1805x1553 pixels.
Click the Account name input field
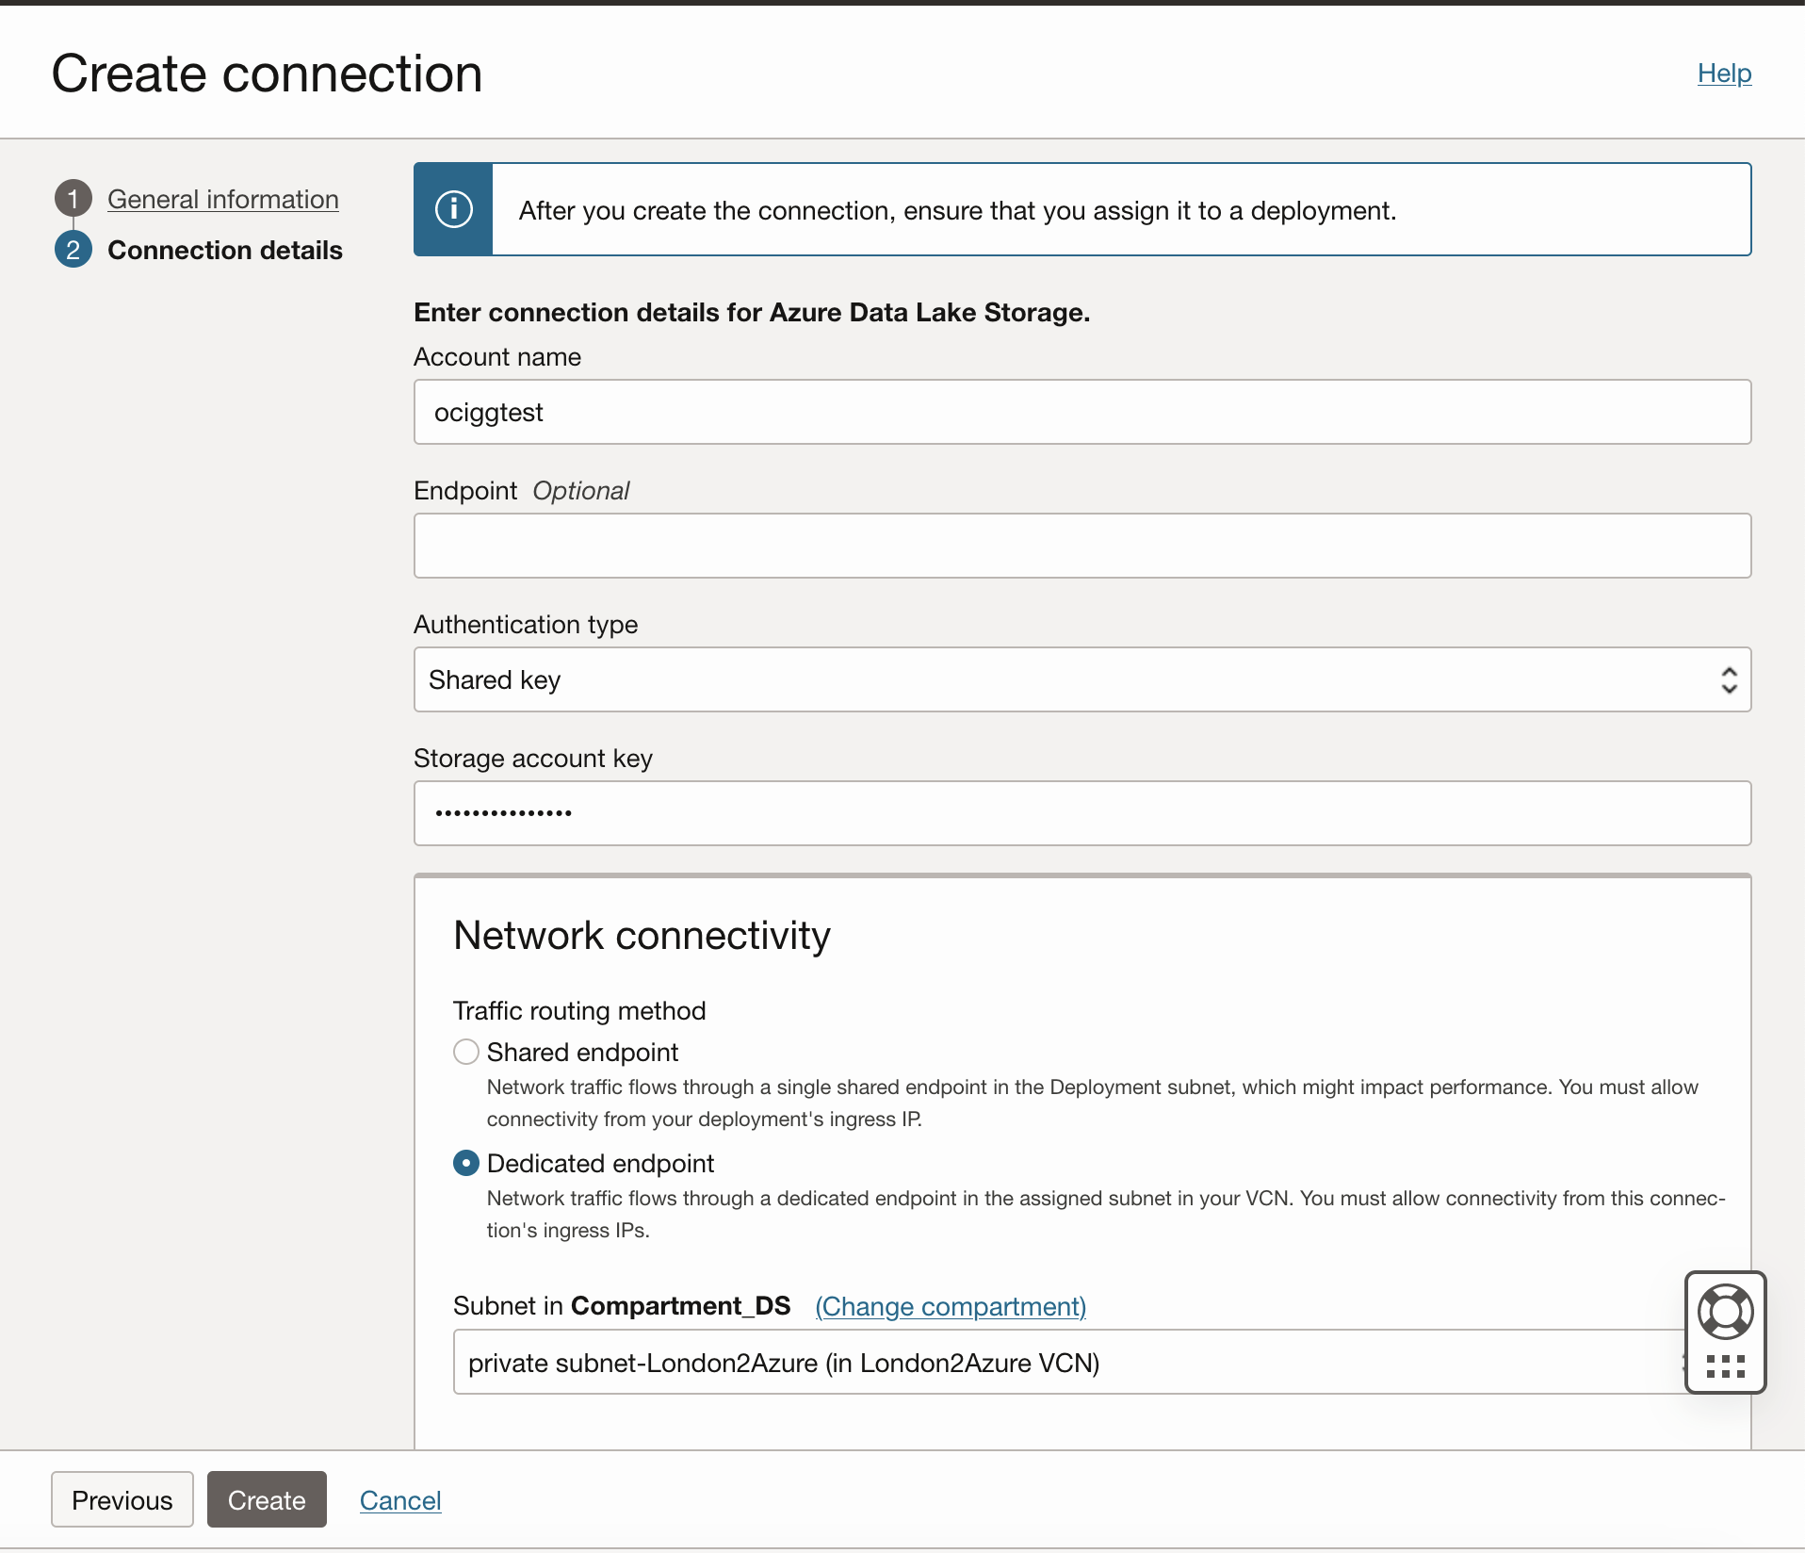tap(1081, 412)
